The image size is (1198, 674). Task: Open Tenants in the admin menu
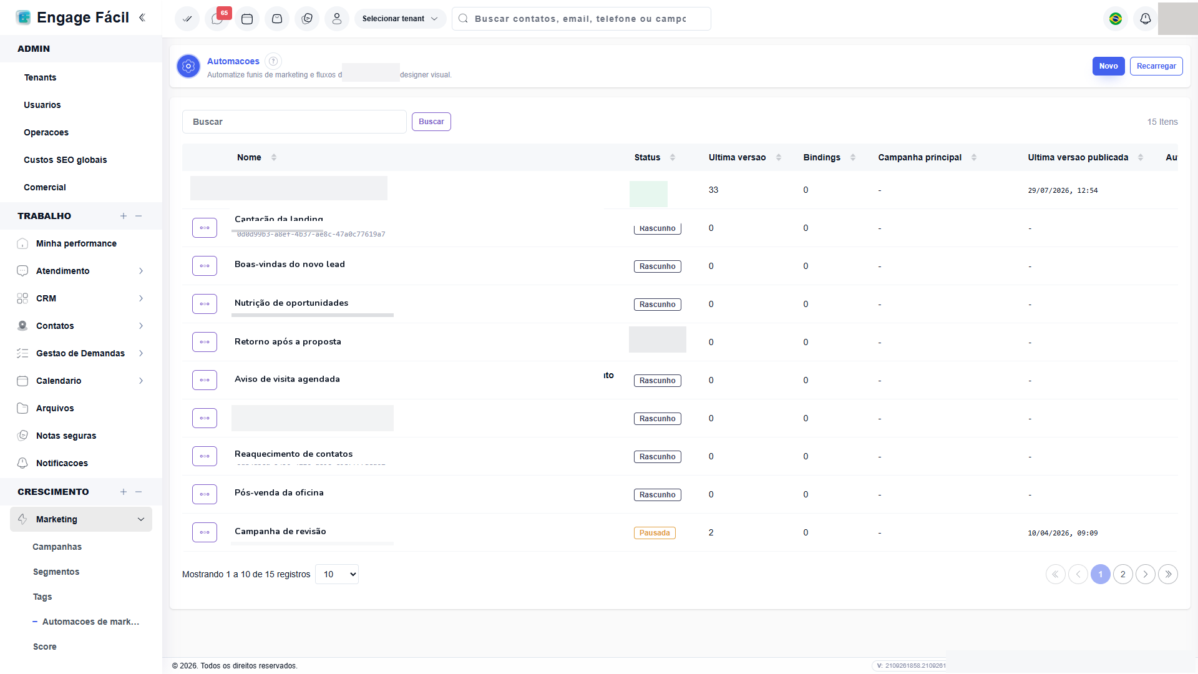pos(40,77)
